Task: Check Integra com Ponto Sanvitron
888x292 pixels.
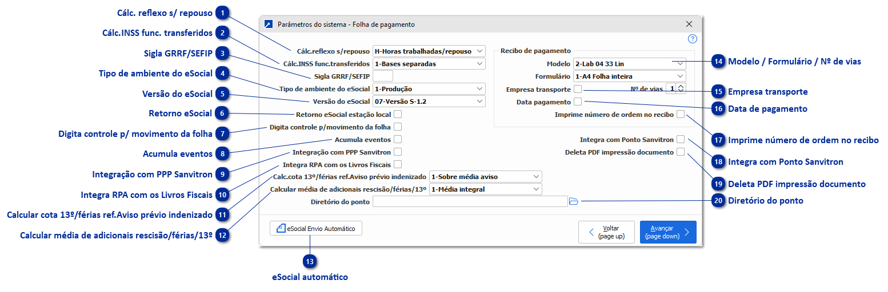Action: 681,139
